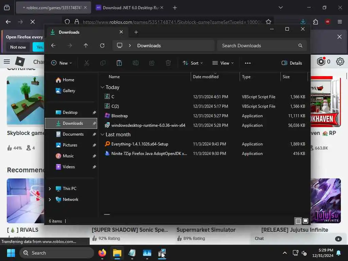Dismiss the Firefox notification bar
348x261 pixels.
340,37
